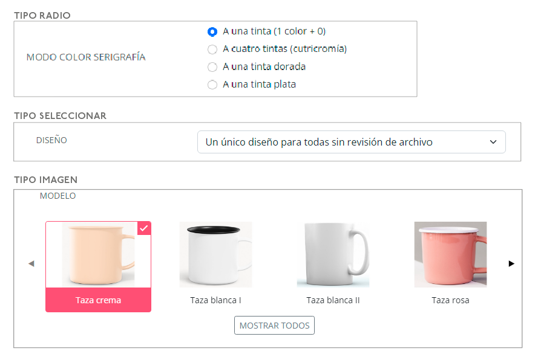Click the checkmark badge on Taza crema
535x360 pixels.
[x=144, y=228]
